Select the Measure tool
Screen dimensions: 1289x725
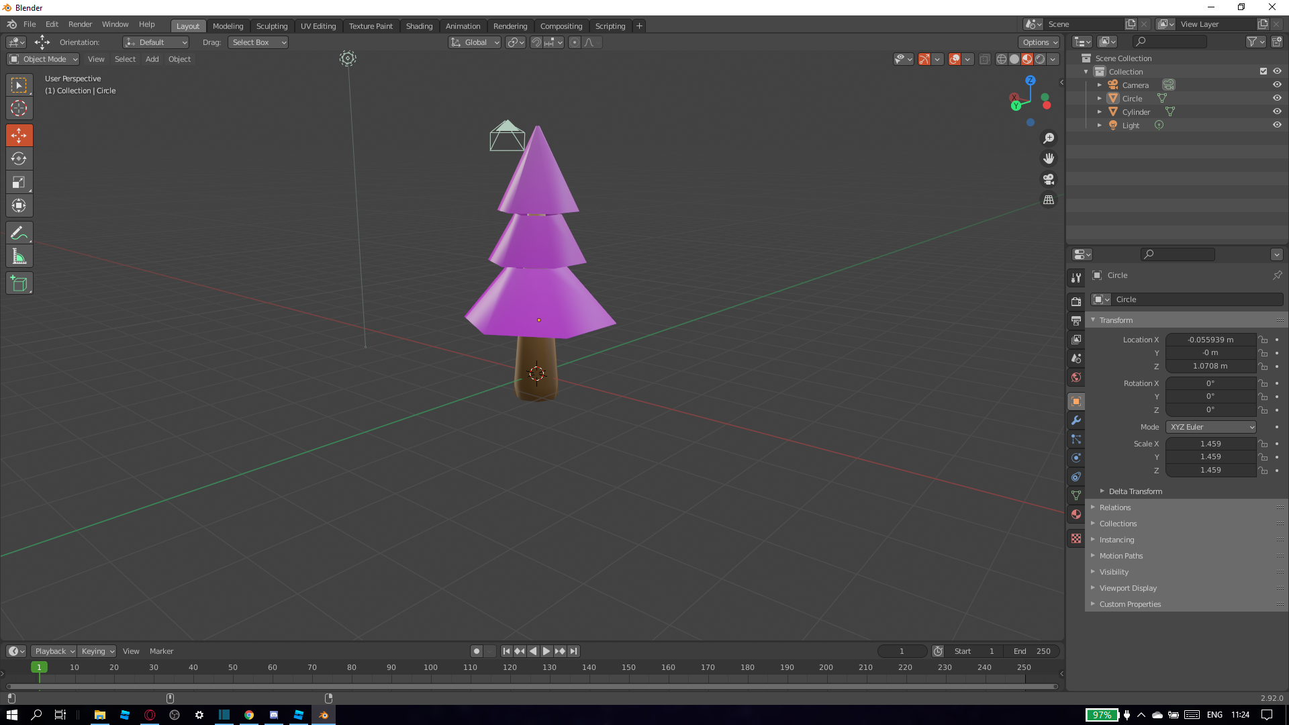[x=19, y=256]
